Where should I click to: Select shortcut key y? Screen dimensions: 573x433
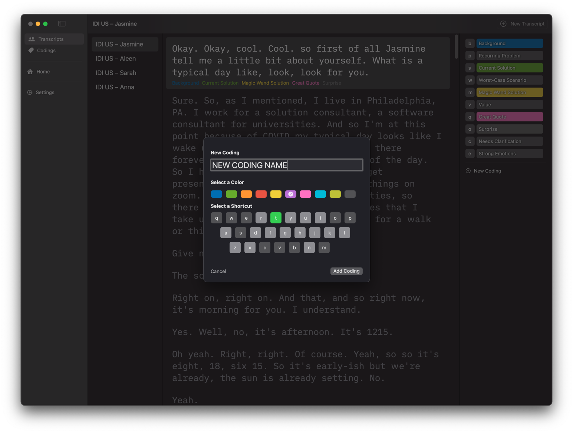click(291, 218)
